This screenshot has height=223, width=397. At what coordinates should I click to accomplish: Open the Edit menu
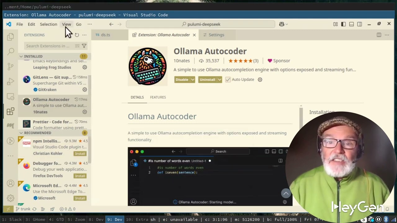point(31,24)
